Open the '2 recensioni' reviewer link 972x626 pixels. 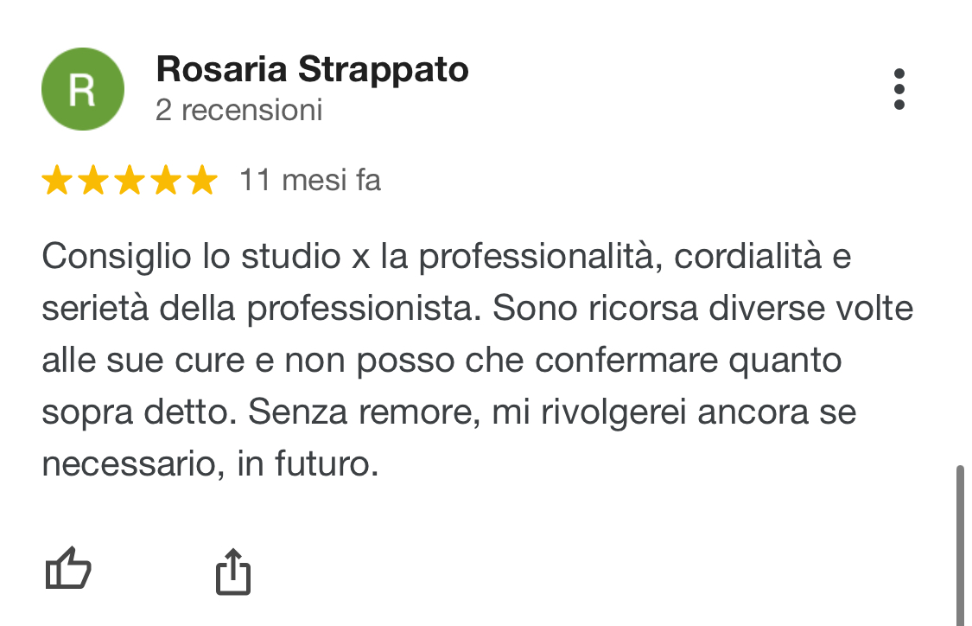(x=238, y=110)
